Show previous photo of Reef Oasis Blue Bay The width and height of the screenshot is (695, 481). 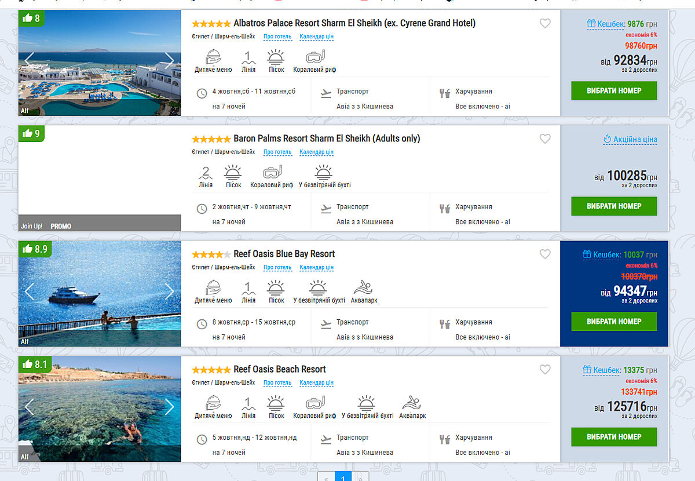point(30,291)
